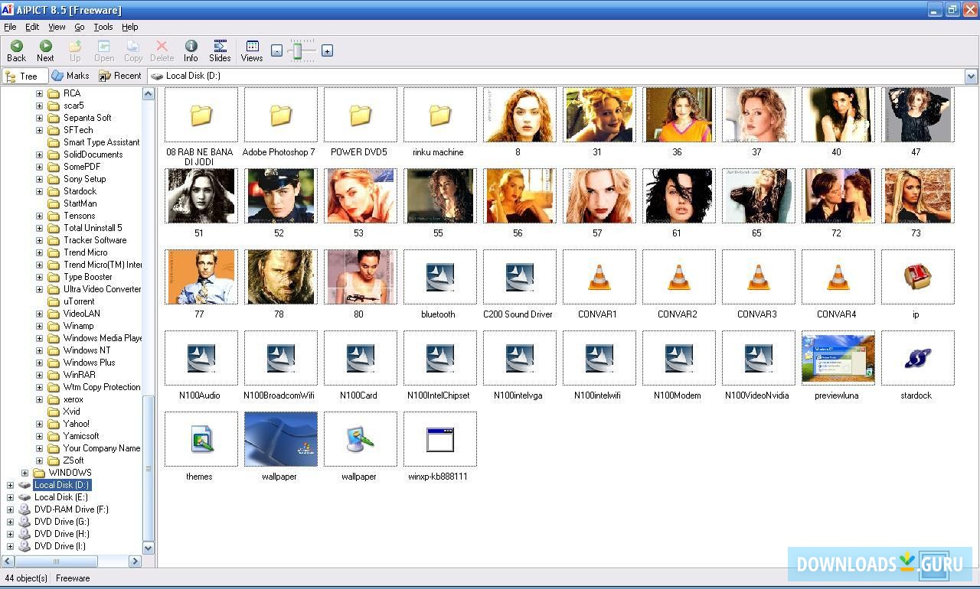980x589 pixels.
Task: Expand the Local Disk (E:) node
Action: [x=10, y=497]
